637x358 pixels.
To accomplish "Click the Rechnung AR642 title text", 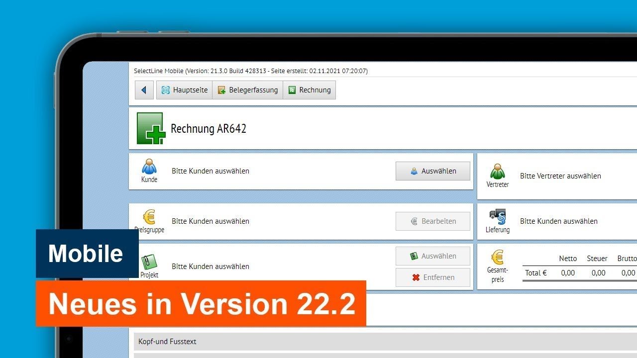I will pyautogui.click(x=209, y=129).
